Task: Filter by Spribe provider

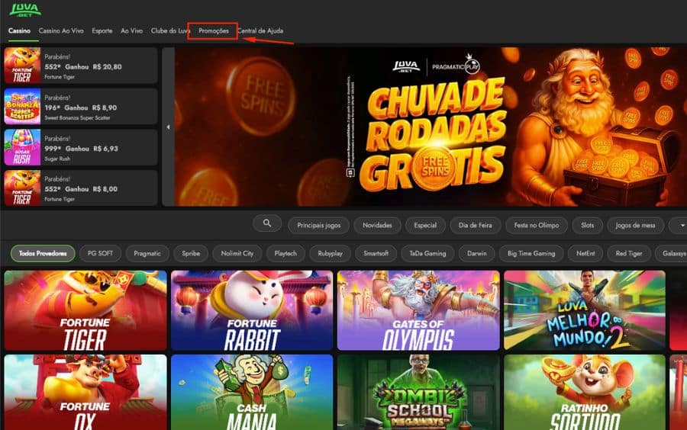Action: [x=191, y=253]
